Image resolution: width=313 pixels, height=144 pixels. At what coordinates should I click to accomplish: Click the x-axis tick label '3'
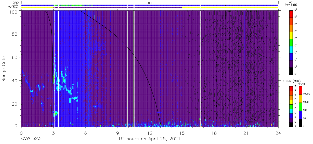coord(53,133)
